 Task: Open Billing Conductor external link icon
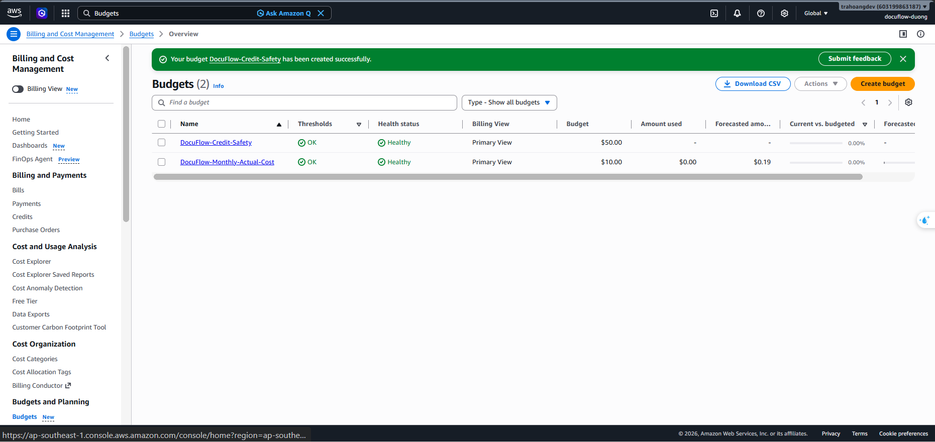click(68, 386)
